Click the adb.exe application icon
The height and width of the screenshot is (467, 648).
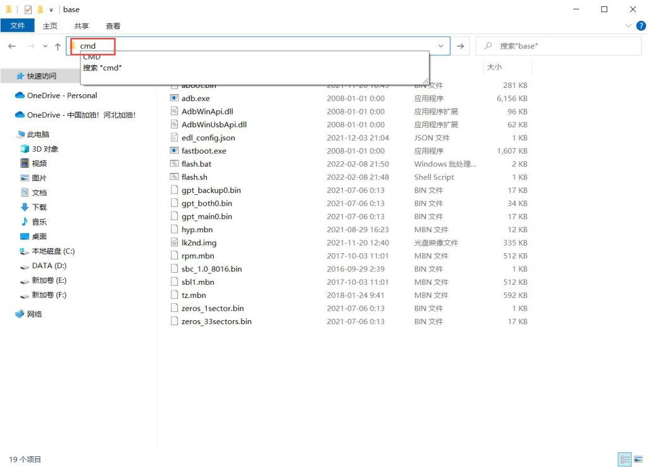click(x=175, y=98)
